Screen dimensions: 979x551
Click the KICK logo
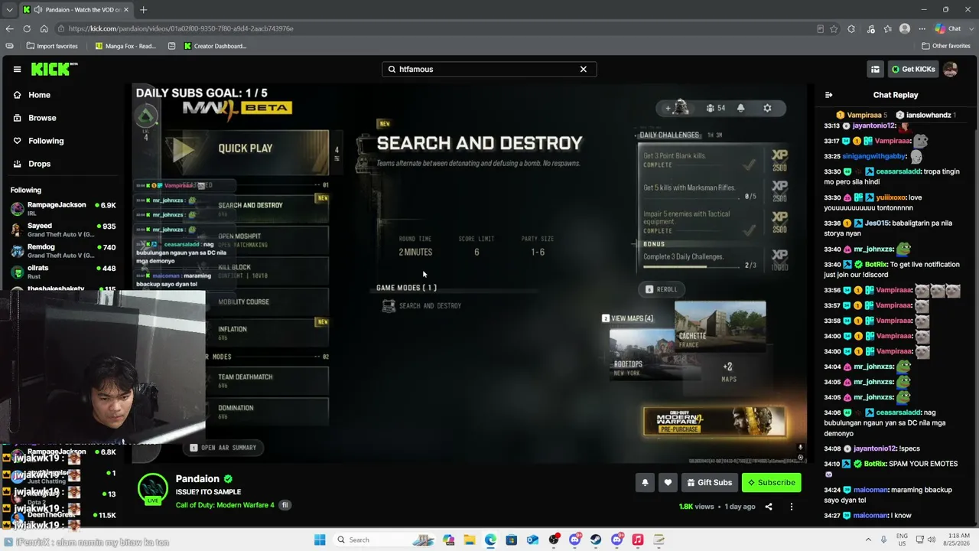pos(54,69)
